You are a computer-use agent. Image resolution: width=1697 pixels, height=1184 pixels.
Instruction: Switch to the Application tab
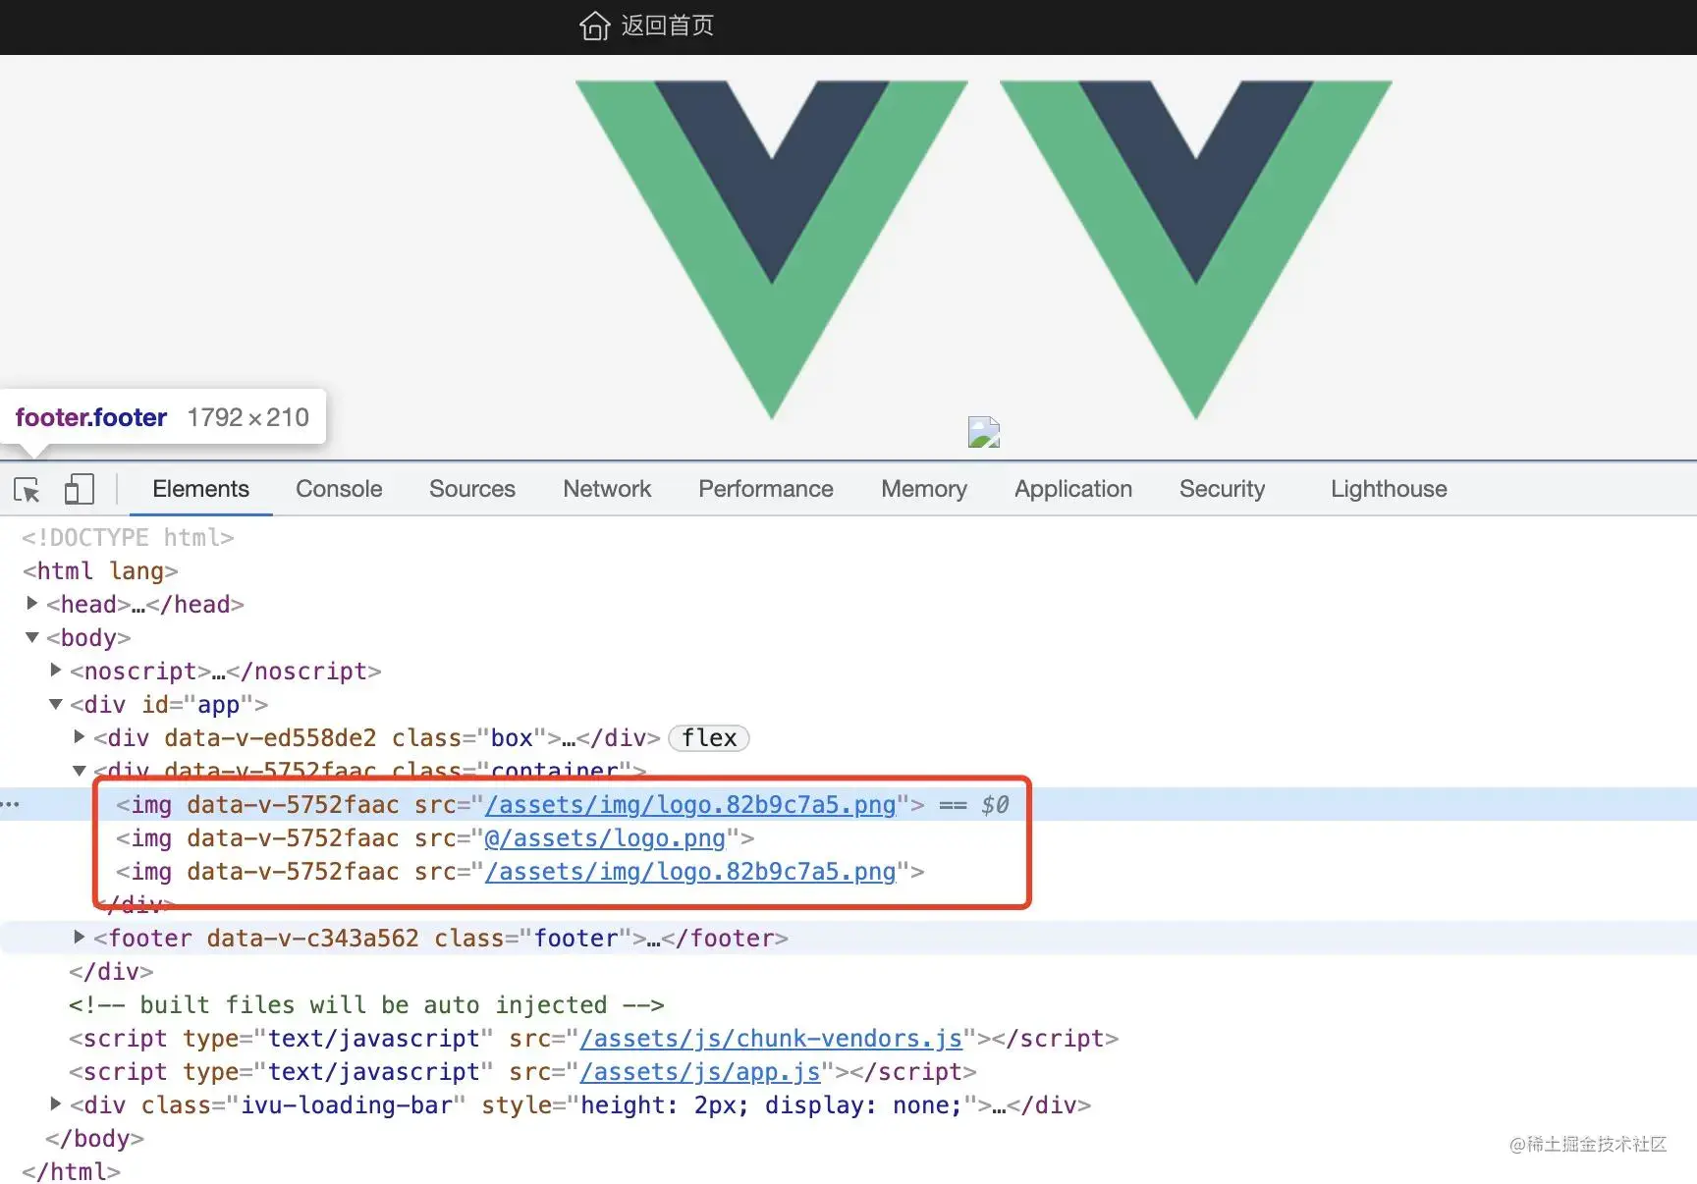1073,489
